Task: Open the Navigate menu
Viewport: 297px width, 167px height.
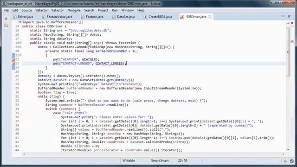Action: 74,10
